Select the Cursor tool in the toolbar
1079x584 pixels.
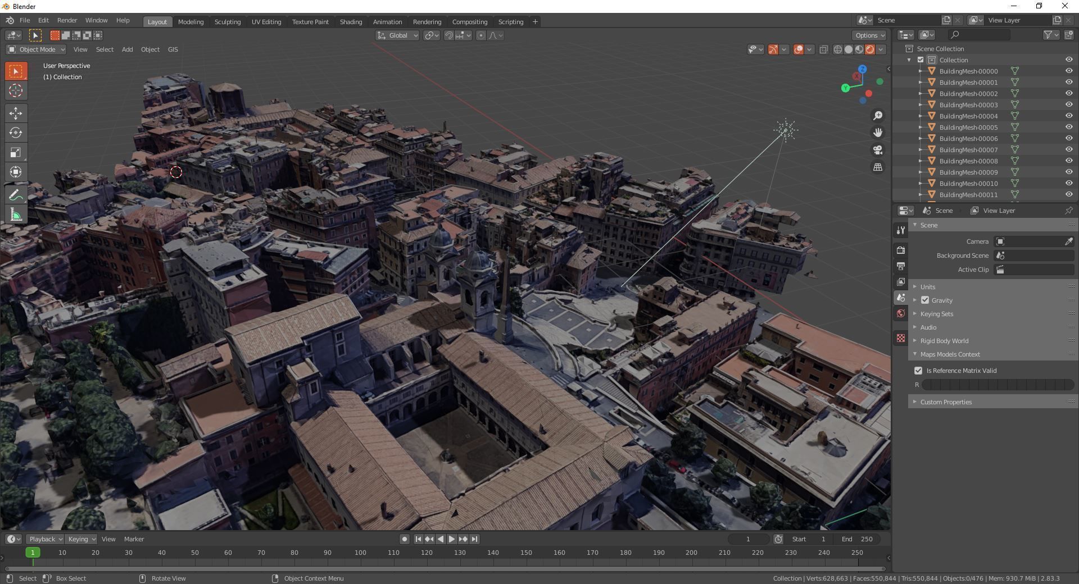16,90
